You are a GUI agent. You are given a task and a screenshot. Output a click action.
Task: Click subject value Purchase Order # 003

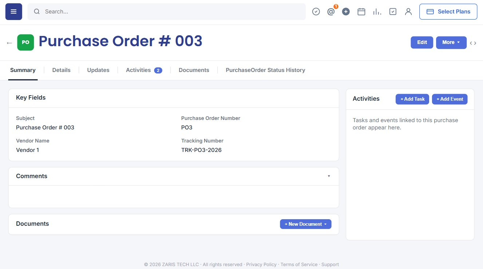point(45,127)
